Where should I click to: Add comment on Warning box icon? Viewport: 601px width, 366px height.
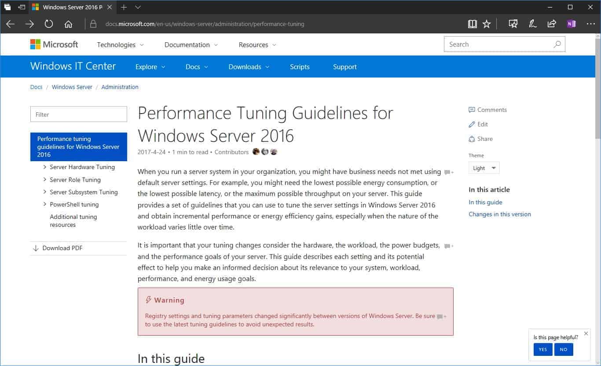441,316
